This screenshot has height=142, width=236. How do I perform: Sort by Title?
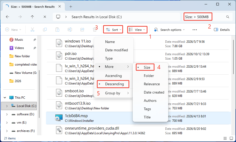150,117
